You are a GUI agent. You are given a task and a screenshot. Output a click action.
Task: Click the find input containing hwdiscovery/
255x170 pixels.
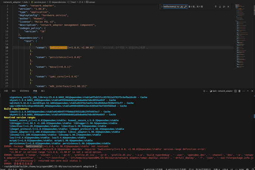tap(169, 7)
